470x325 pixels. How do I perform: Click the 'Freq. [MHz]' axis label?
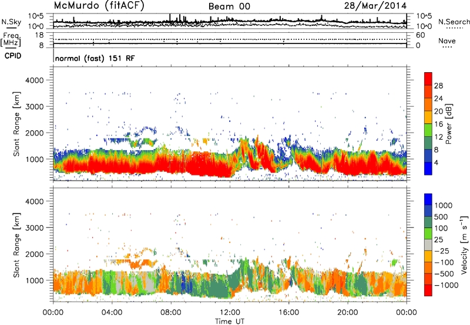point(11,40)
